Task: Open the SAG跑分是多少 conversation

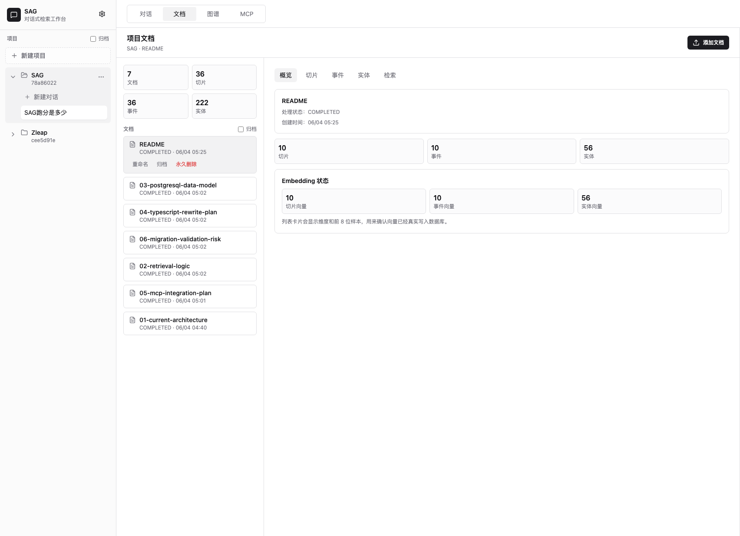Action: [64, 113]
